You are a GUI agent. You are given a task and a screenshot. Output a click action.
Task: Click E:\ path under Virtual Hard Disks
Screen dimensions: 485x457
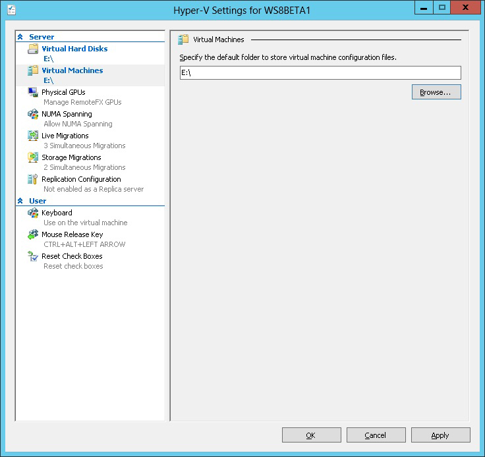[x=49, y=59]
